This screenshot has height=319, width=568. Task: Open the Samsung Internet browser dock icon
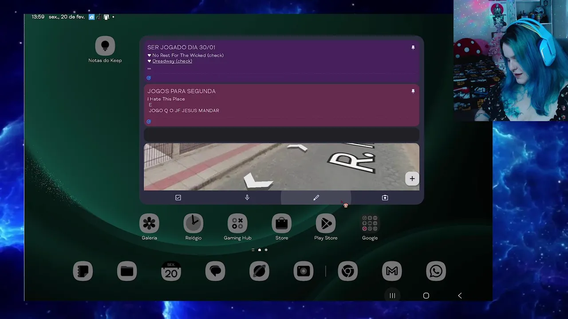click(259, 271)
